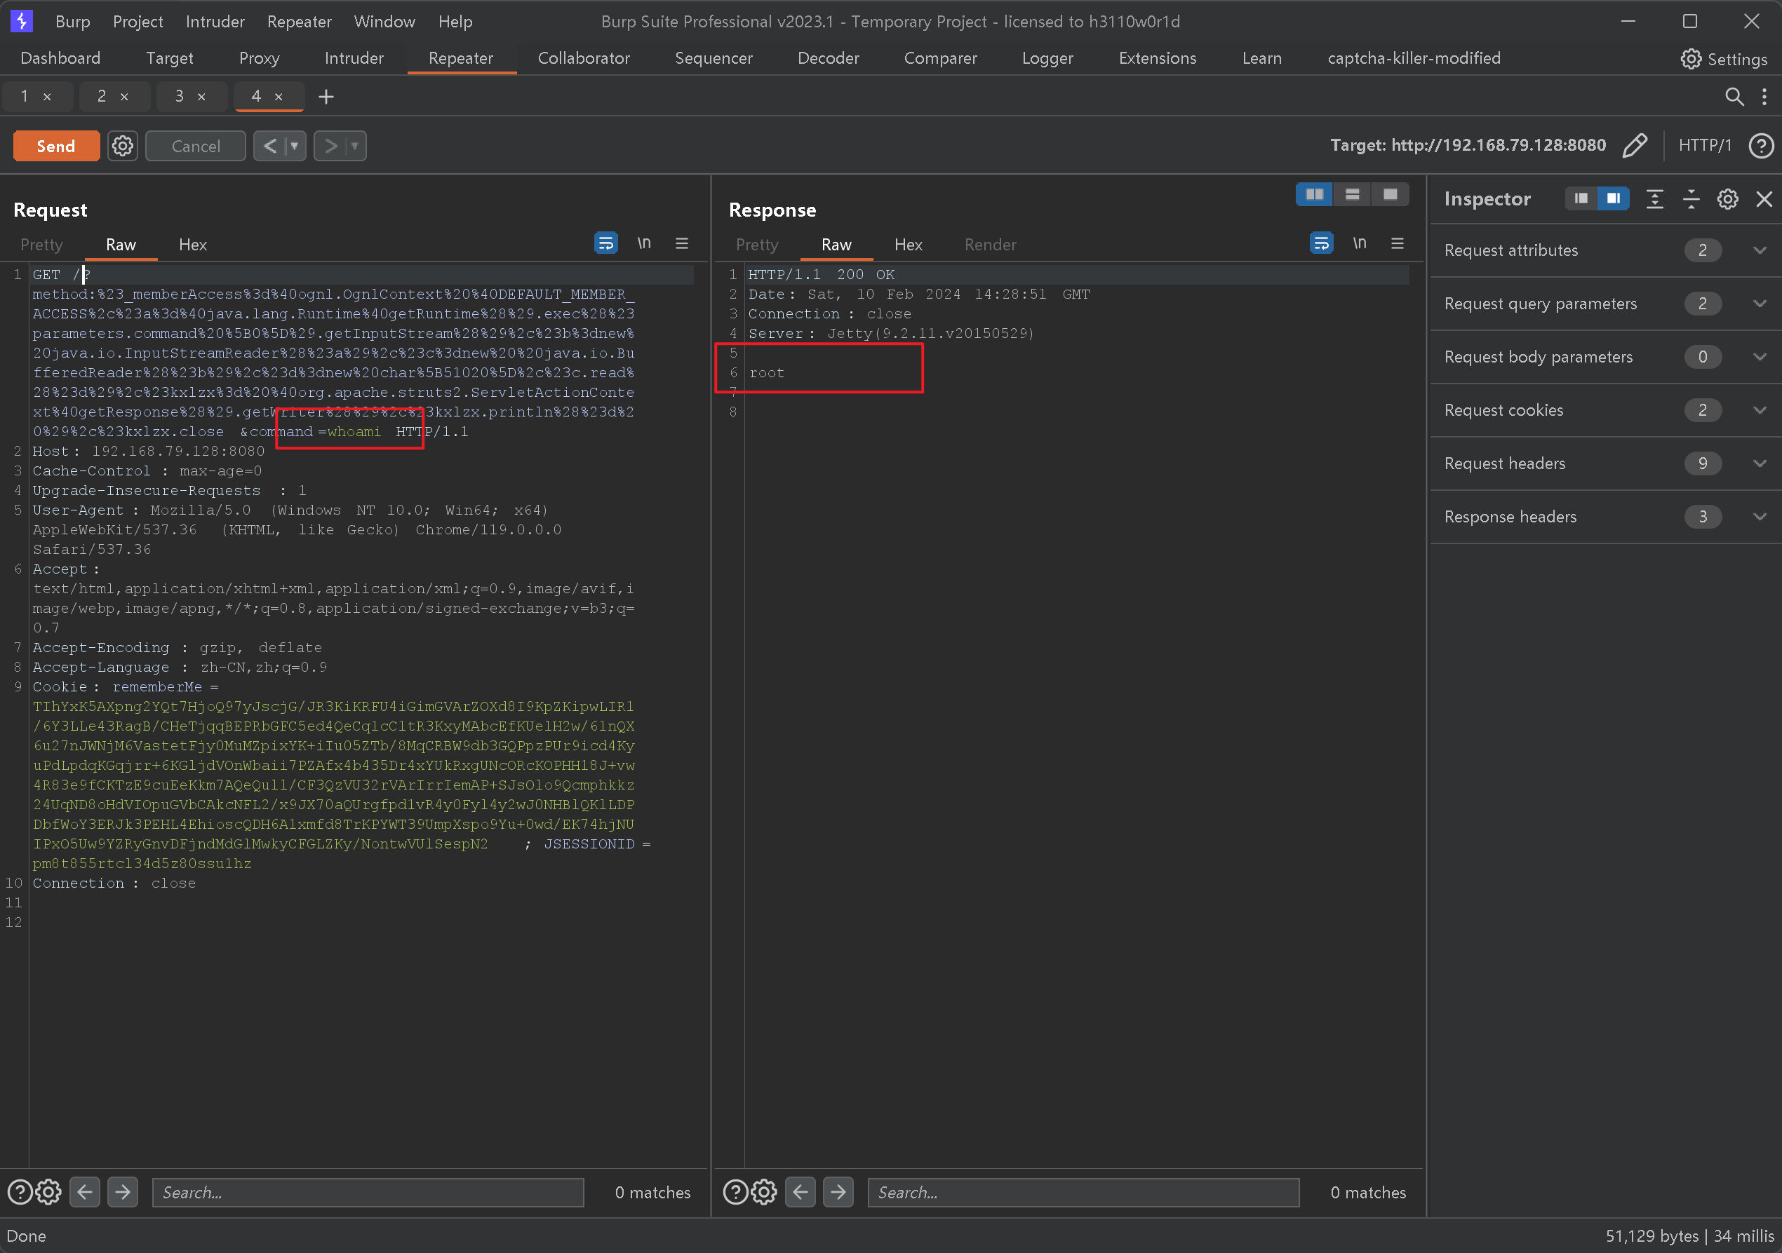Open the Repeater send settings gear
Screen dimensions: 1782x1253
pos(123,146)
